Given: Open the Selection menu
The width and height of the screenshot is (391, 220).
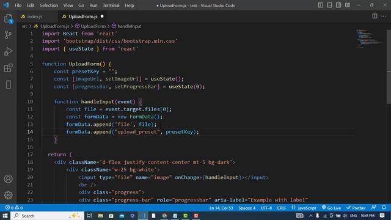Looking at the screenshot, I should tap(49, 5).
